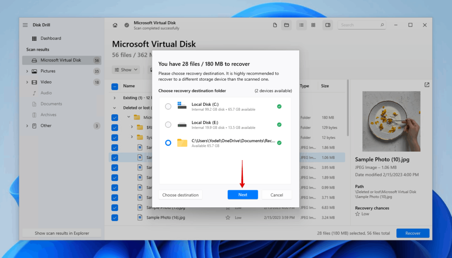Expand the Pictures category in sidebar
This screenshot has width=452, height=258.
click(x=26, y=71)
